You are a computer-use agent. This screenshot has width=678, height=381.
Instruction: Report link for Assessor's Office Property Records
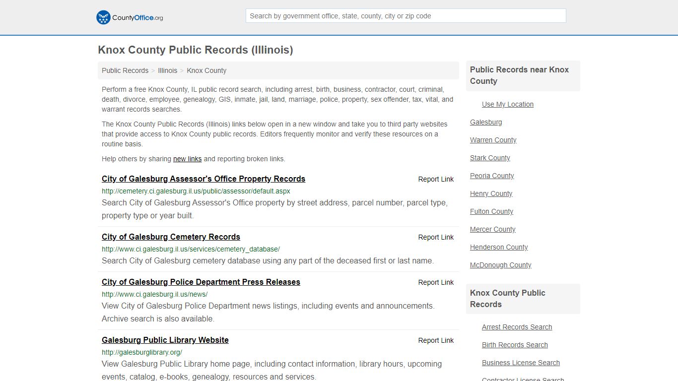tap(436, 179)
